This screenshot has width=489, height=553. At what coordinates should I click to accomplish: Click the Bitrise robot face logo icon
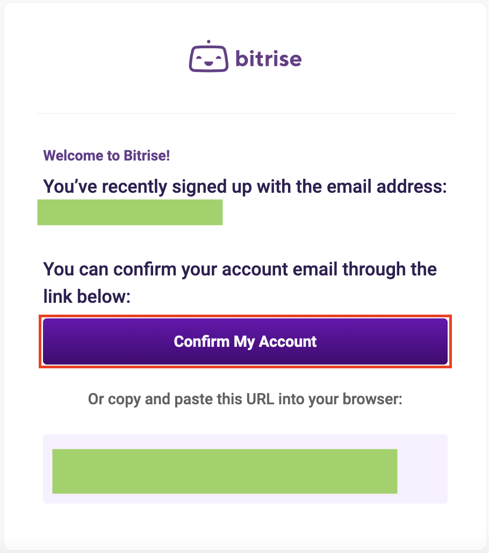[x=208, y=56]
